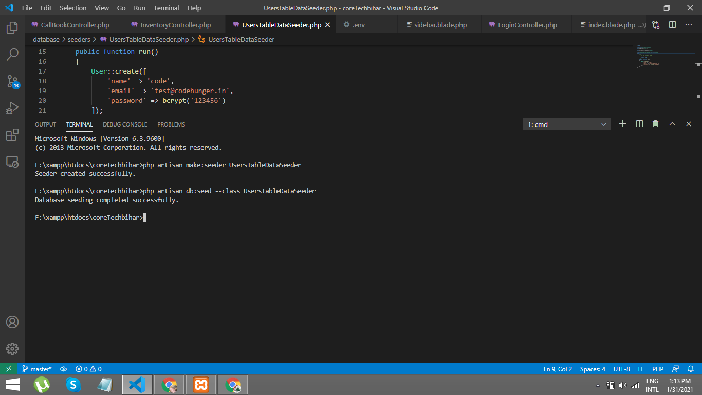The height and width of the screenshot is (395, 702).
Task: Open the Terminal menu
Action: 167,8
